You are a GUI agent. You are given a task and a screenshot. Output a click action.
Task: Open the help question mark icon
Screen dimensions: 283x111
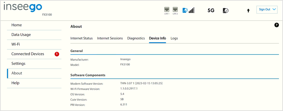277,25
